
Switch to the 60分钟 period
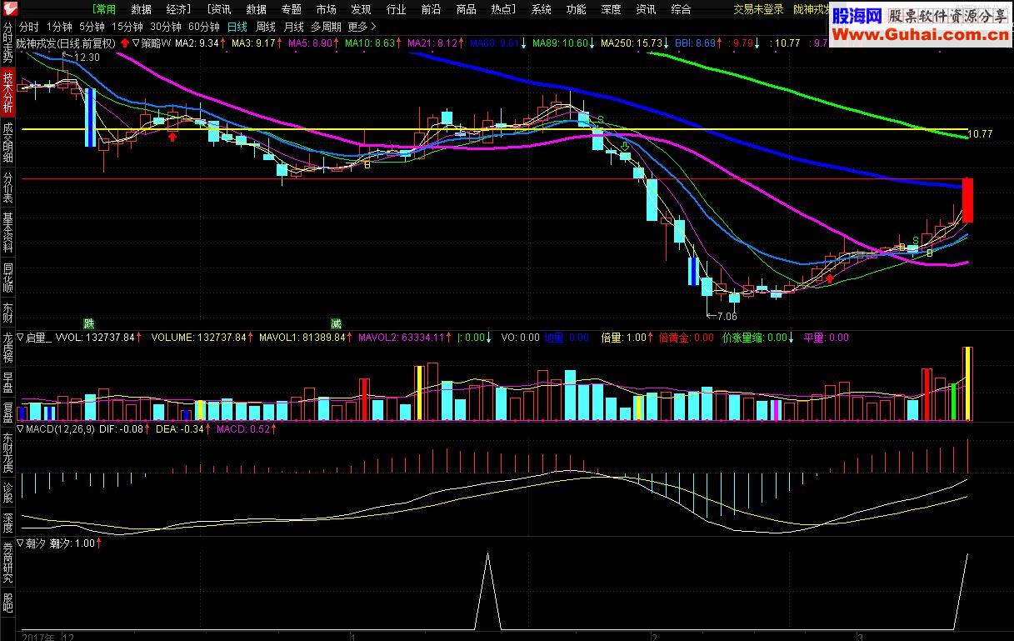(204, 27)
